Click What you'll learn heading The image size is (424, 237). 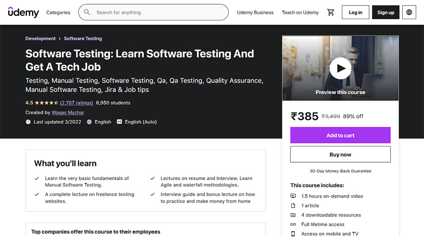point(65,164)
